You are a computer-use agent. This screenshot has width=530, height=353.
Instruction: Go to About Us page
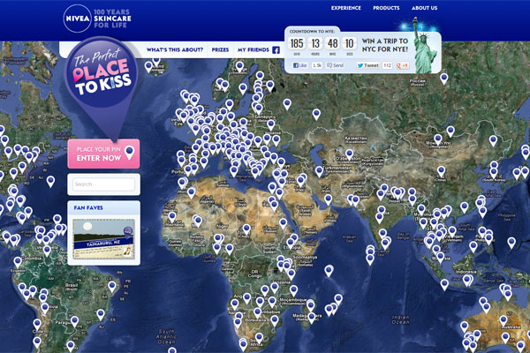coord(424,8)
